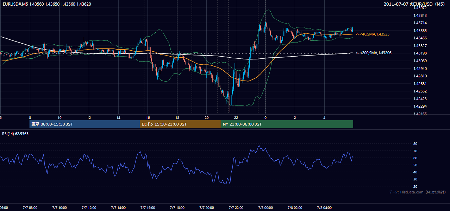Viewport: 450px width, 211px height.
Task: Click the RSI scale value 60
Action: click(415, 158)
